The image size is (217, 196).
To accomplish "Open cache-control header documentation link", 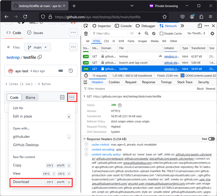I will [x=86, y=145].
